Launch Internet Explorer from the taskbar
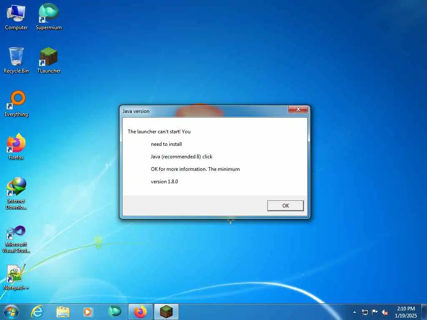The image size is (427, 320). [x=37, y=312]
